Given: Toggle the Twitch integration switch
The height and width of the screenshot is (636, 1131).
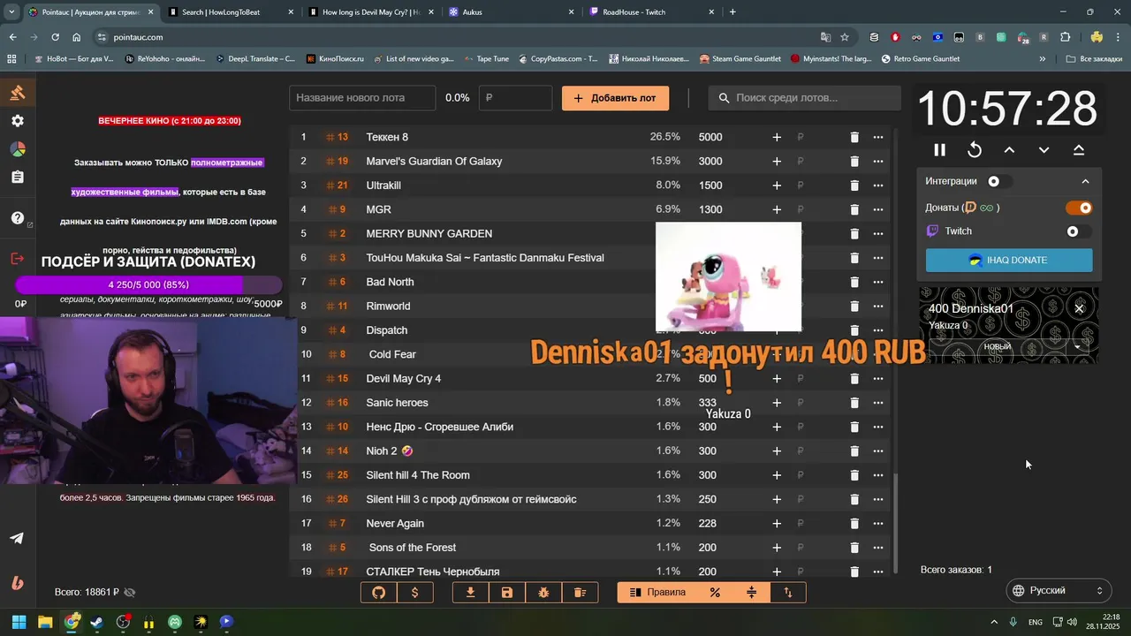Looking at the screenshot, I should 1079,231.
